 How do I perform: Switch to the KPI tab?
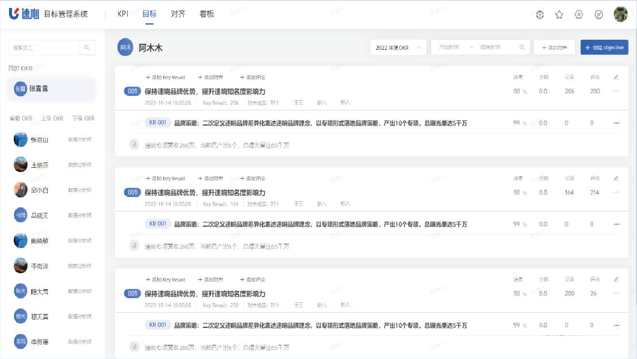coord(123,14)
